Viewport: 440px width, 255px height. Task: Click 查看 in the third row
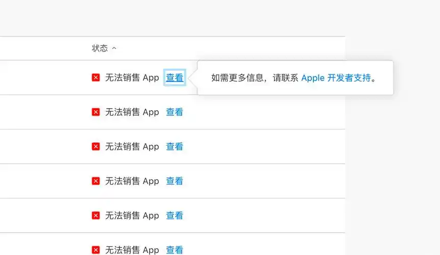175,146
